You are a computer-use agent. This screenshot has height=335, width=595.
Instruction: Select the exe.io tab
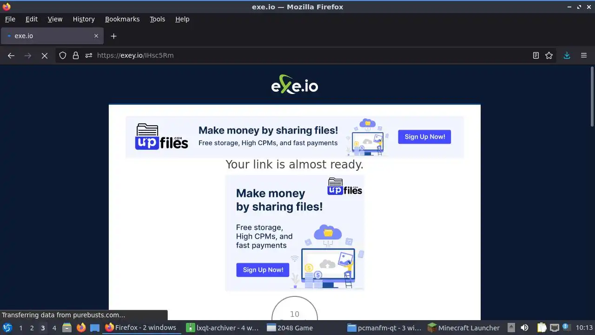(x=52, y=36)
